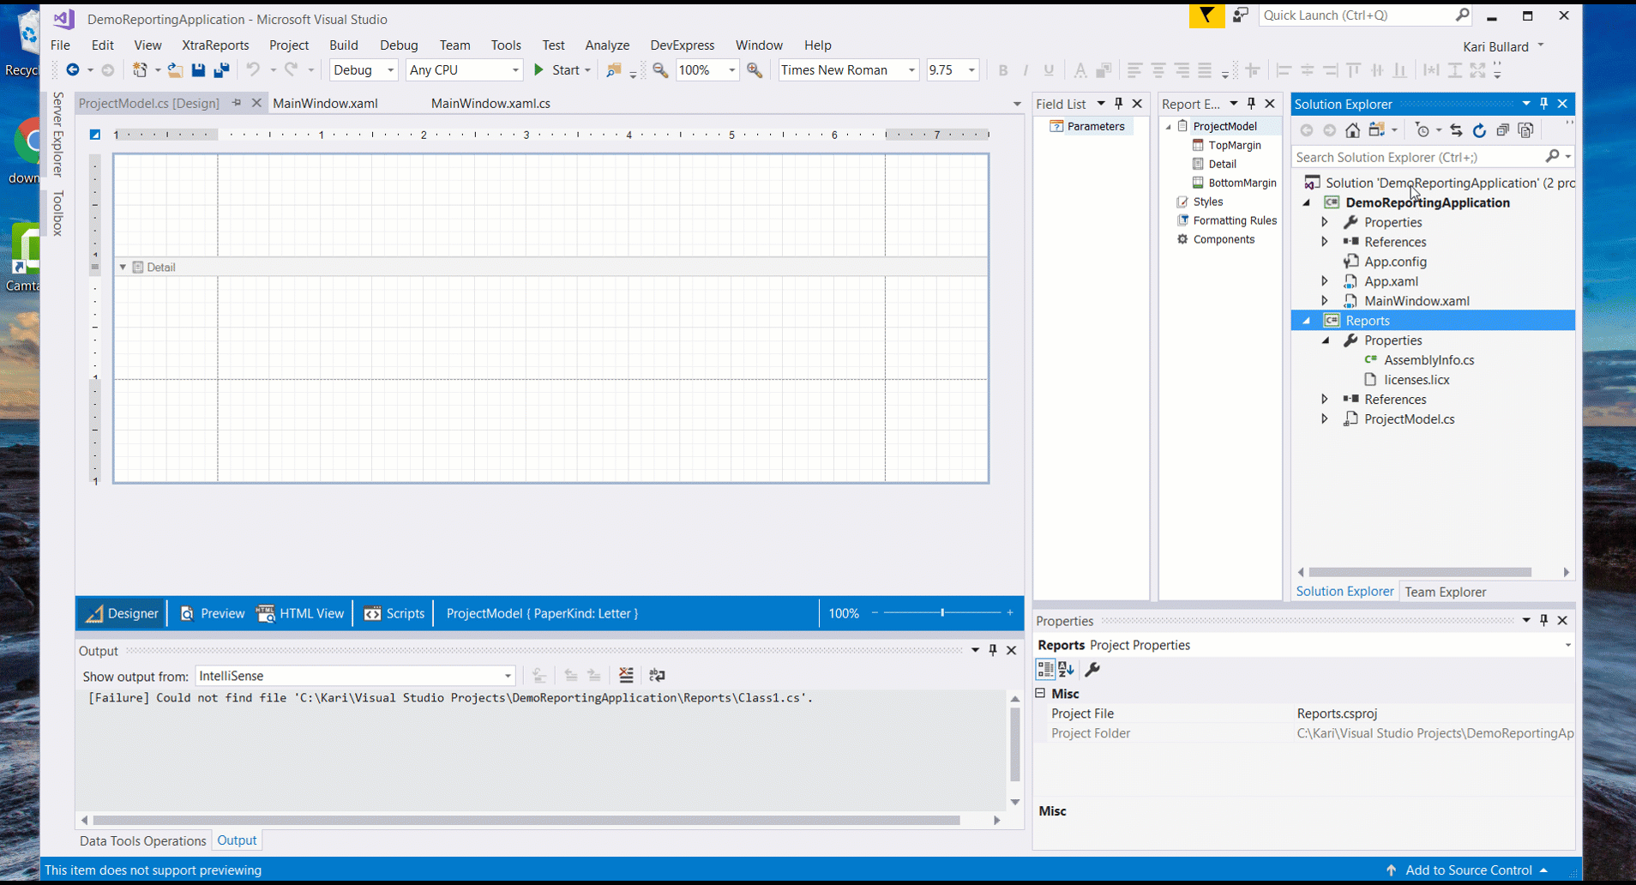Open Find in Files from the toolbar
Viewport: 1636px width, 885px height.
coord(614,70)
